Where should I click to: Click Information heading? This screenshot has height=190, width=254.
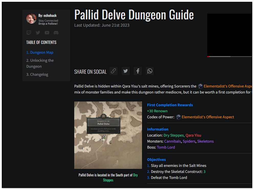click(158, 129)
